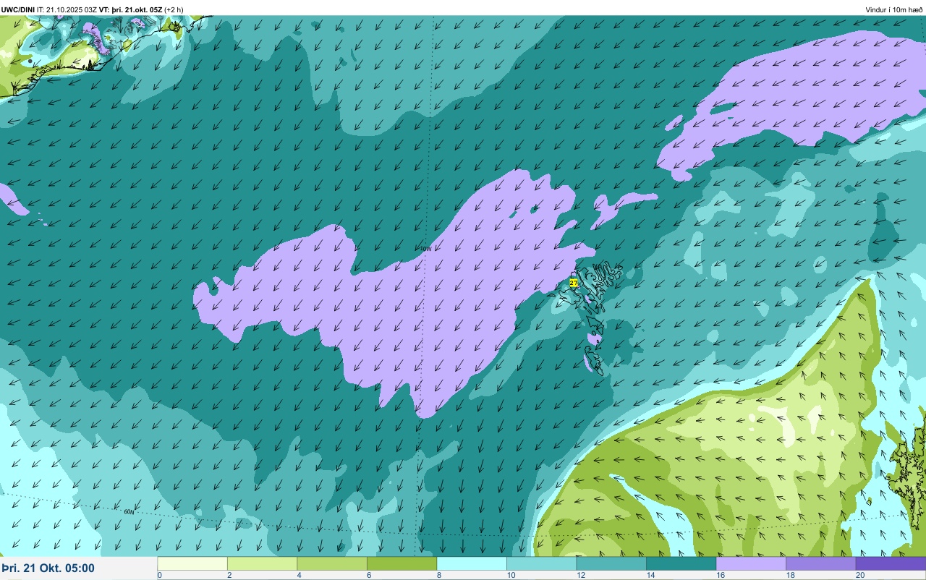Select the pale cyan 8–10 legend swatch
The image size is (926, 580).
472,563
